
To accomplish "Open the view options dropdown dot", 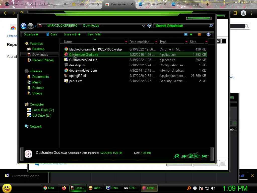I will coord(191,34).
